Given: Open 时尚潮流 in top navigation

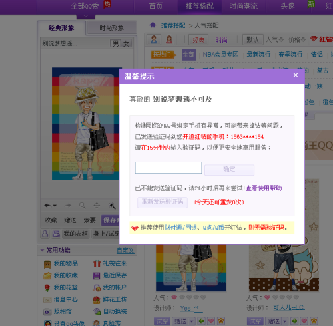Looking at the screenshot, I should [243, 6].
